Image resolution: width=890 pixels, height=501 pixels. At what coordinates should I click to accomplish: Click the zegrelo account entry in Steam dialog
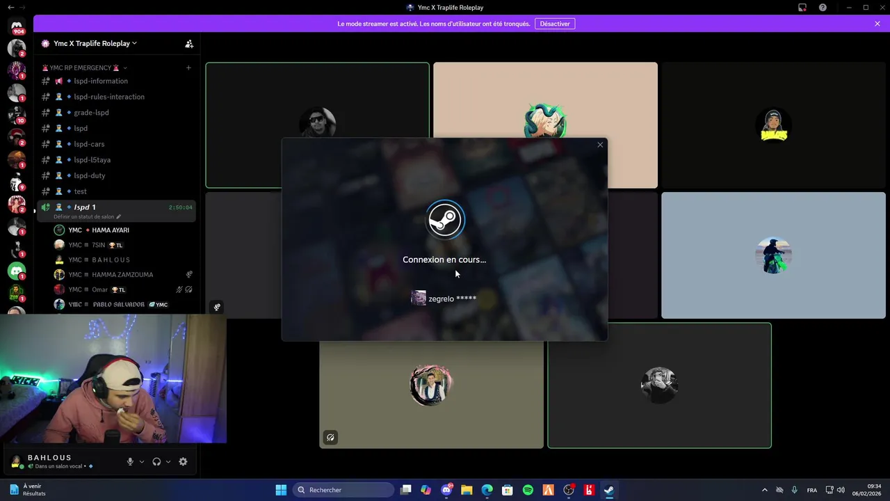point(444,299)
